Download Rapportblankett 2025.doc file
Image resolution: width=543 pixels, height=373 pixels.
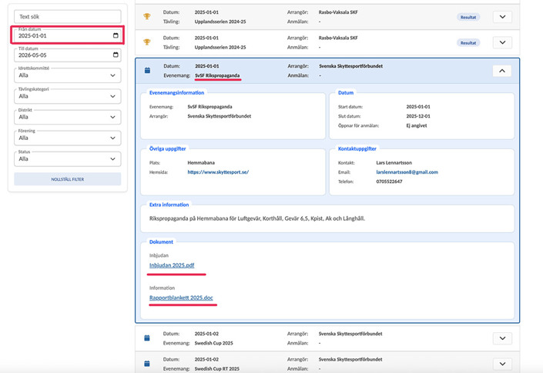coord(181,298)
